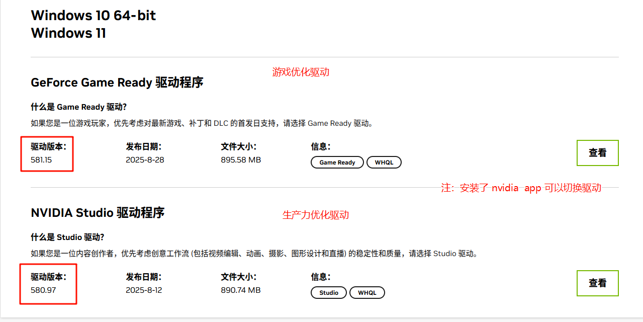Screen dimensions: 643x322
Task: Click the Studio description paragraph starting 如果您是一位内容创作者
Action: pyautogui.click(x=254, y=254)
